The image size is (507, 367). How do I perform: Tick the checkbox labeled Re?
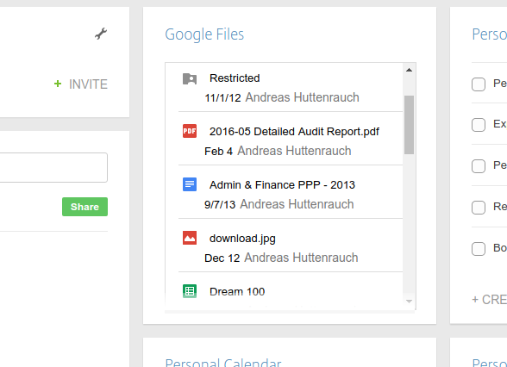click(x=479, y=208)
